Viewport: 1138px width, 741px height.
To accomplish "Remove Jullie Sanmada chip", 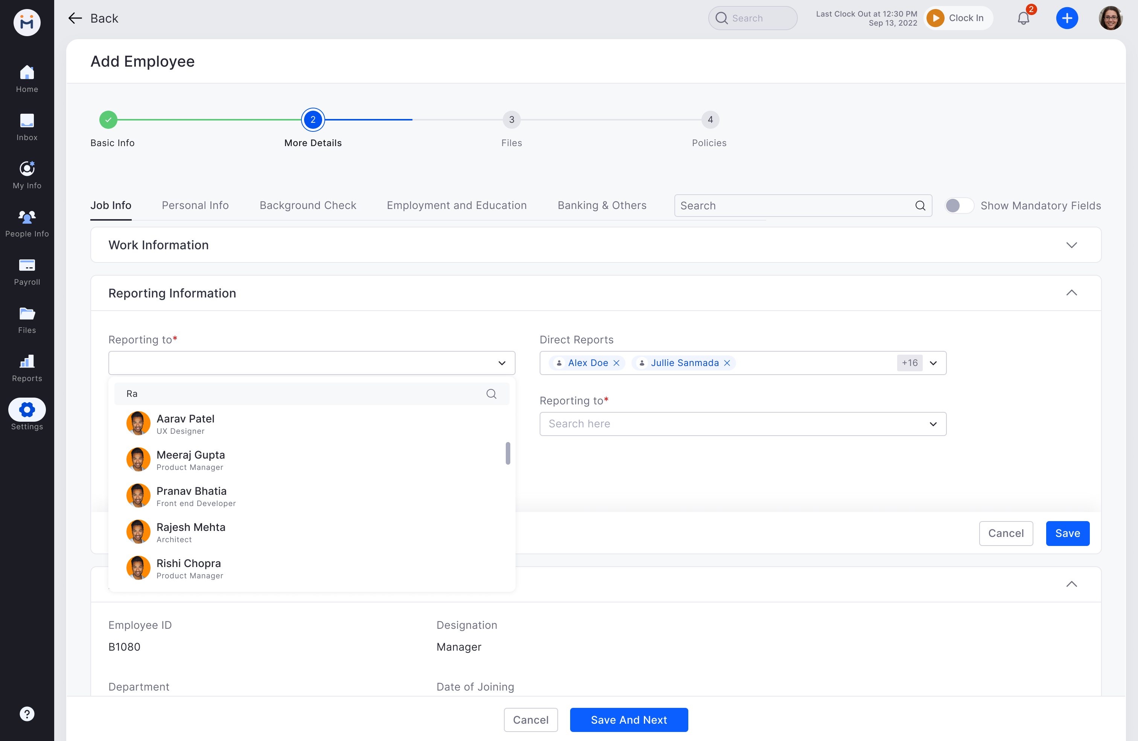I will [727, 363].
